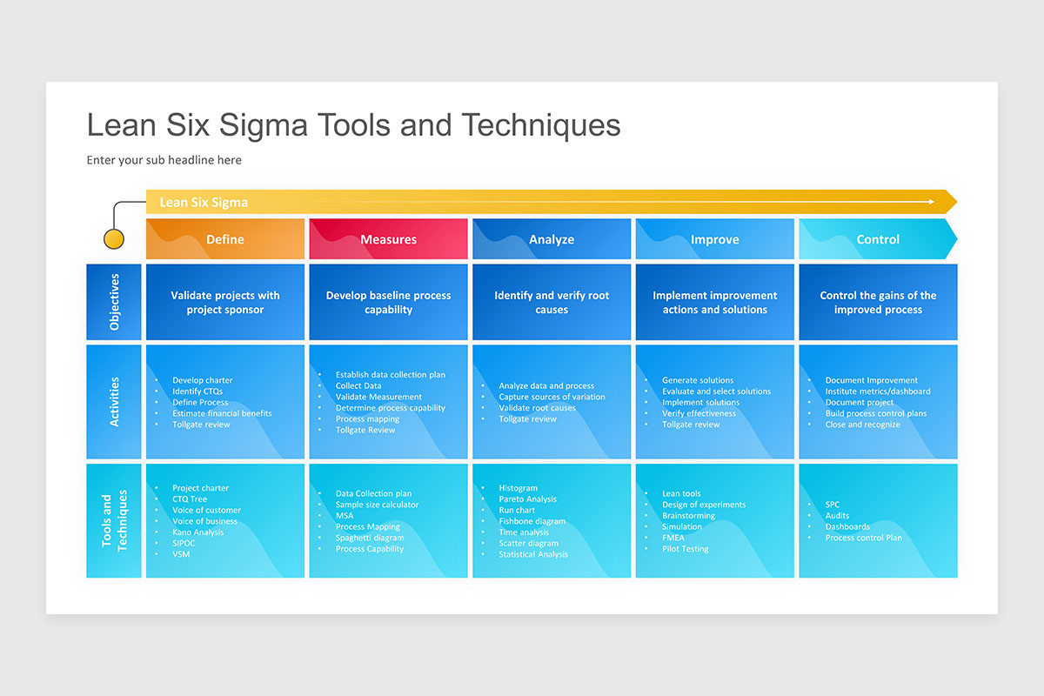Click the arrowhead tip of the banner

(948, 201)
